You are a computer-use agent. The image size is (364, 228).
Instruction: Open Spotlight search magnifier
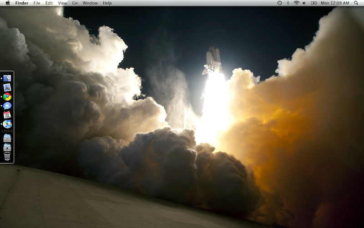356,3
